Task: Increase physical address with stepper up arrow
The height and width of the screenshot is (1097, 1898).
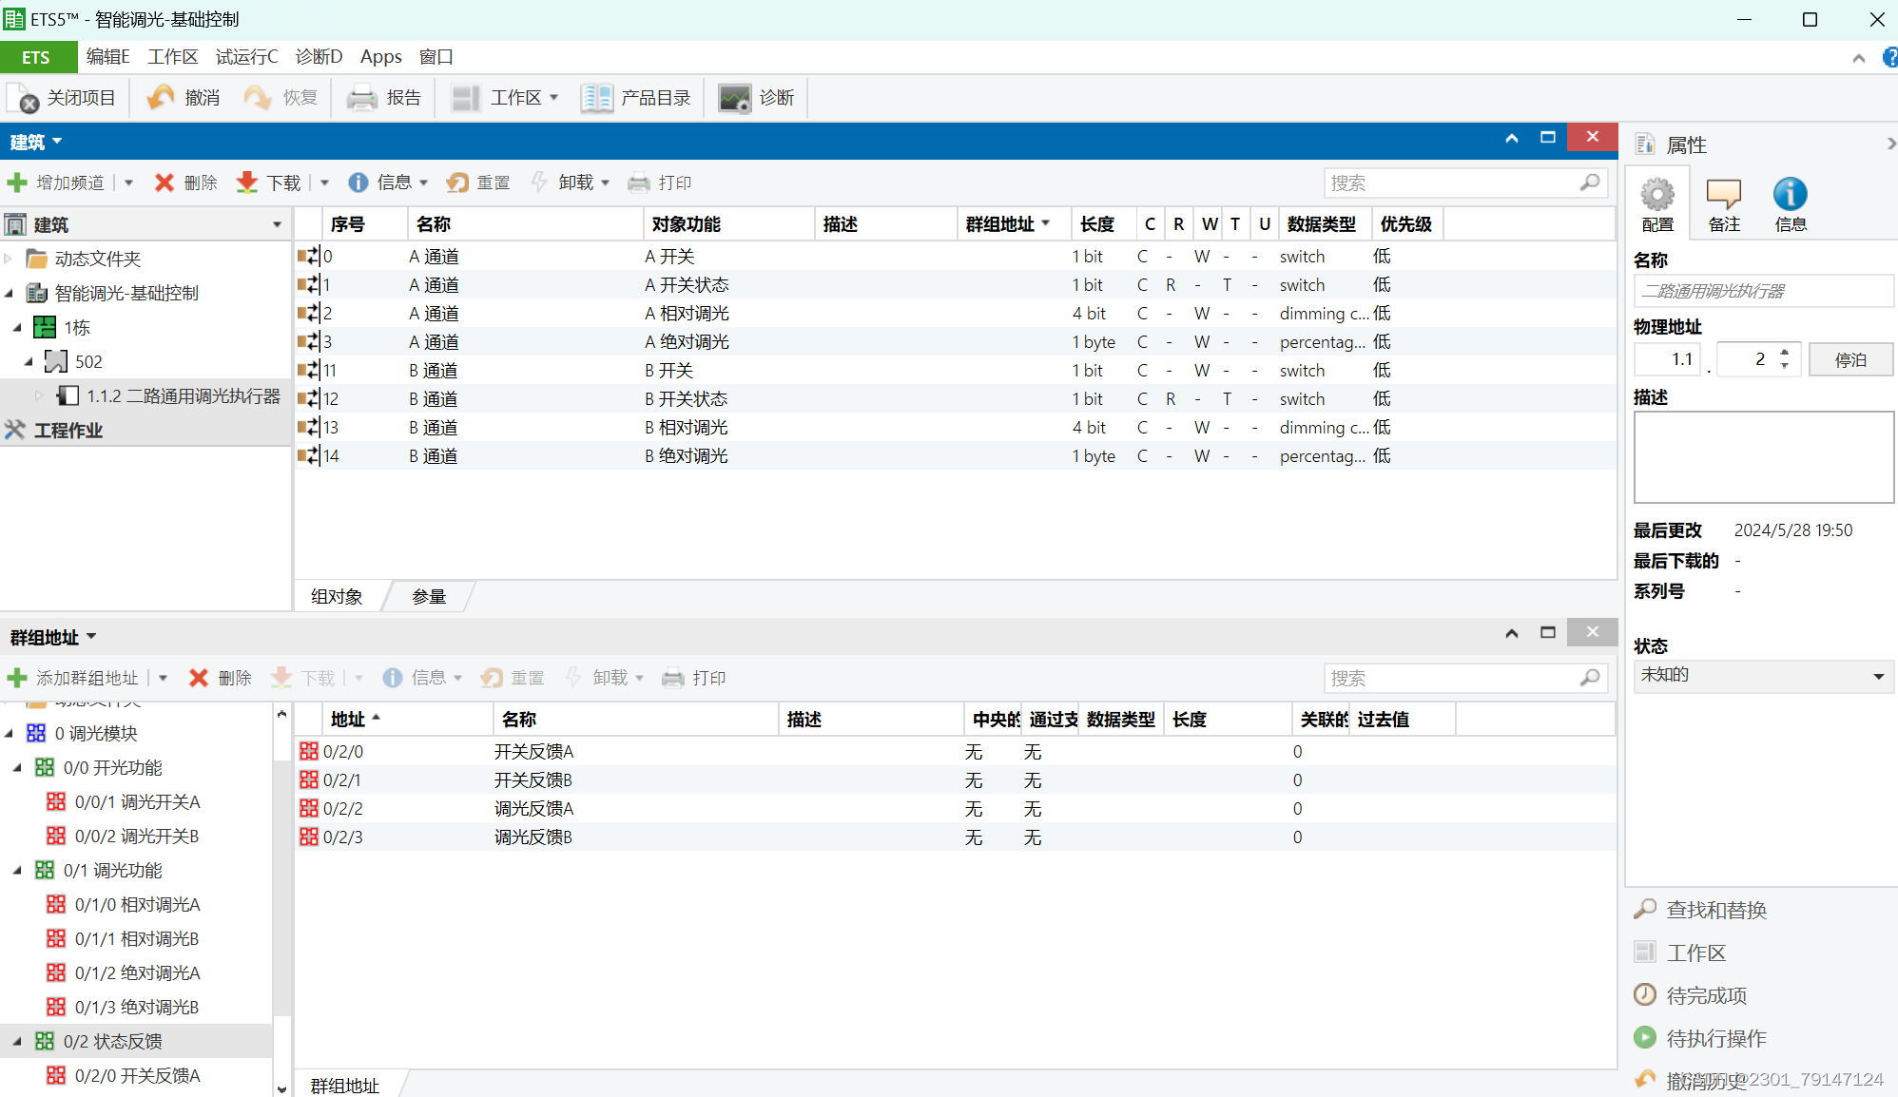Action: pos(1785,352)
